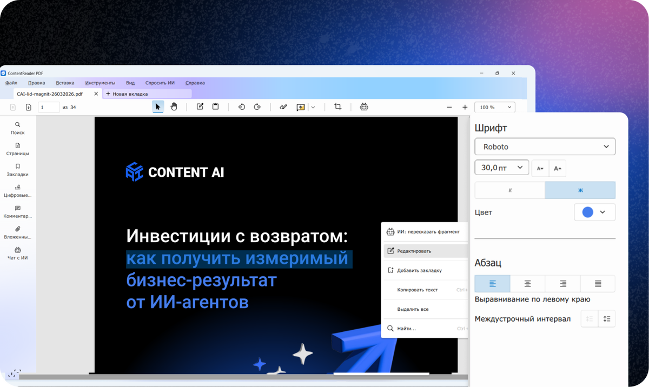Open the Закладки bookmarks panel

pyautogui.click(x=18, y=170)
